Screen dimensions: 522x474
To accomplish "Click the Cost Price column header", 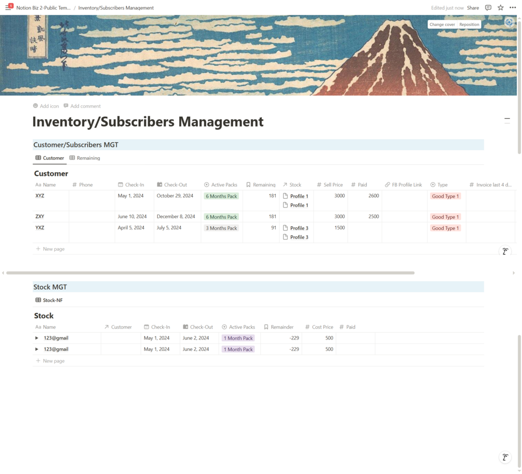I will click(319, 327).
